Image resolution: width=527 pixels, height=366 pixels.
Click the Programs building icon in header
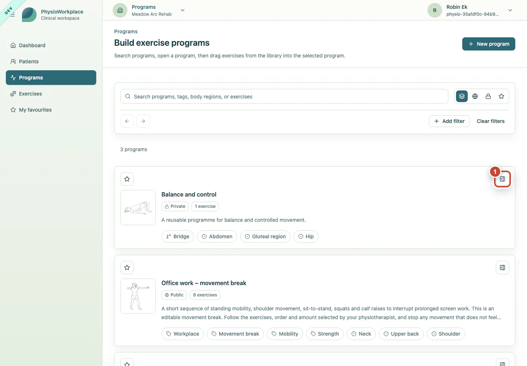(120, 10)
